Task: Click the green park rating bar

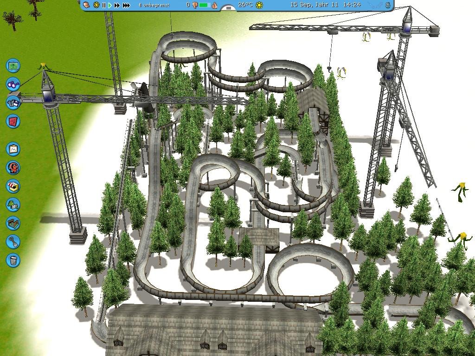Action: (x=205, y=5)
